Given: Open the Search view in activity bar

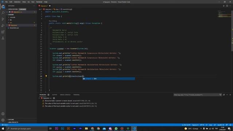Looking at the screenshot, I should 3,13.
